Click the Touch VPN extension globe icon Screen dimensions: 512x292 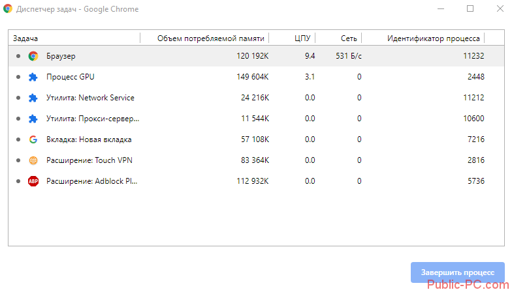point(33,160)
